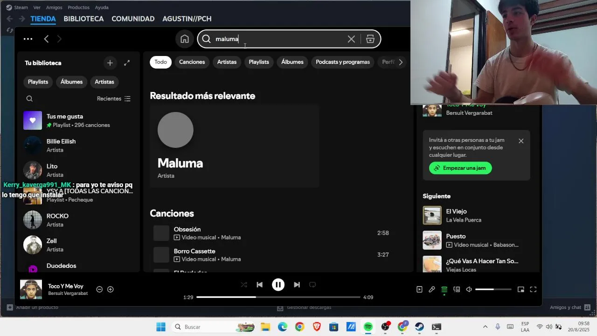Open the three-dots Spotify menu
The width and height of the screenshot is (597, 336).
tap(28, 39)
